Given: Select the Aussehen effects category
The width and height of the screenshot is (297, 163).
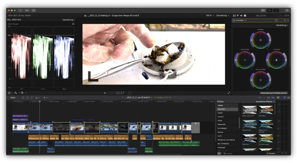Looking at the screenshot, I should click(x=227, y=109).
